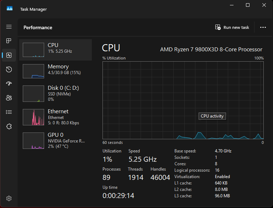This screenshot has height=208, width=273.
Task: Click the Run new task icon
Action: 218,27
